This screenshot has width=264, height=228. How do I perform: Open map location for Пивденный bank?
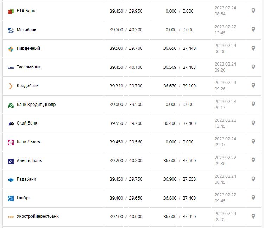click(253, 48)
